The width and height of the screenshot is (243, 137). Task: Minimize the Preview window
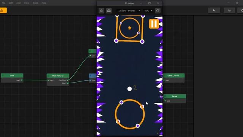click(x=141, y=3)
